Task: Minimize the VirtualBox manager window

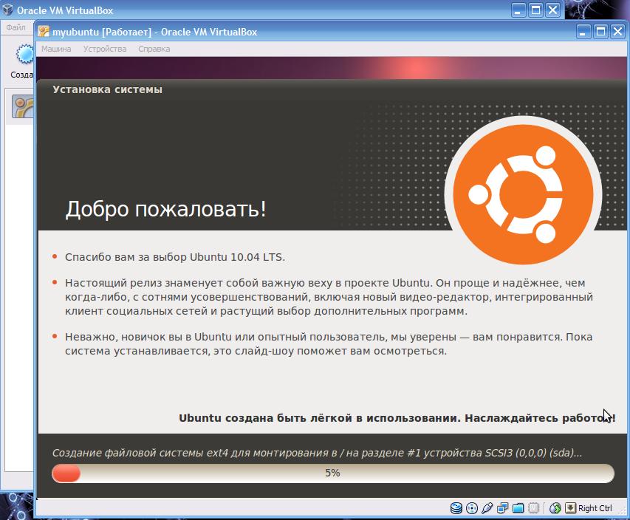Action: point(518,10)
